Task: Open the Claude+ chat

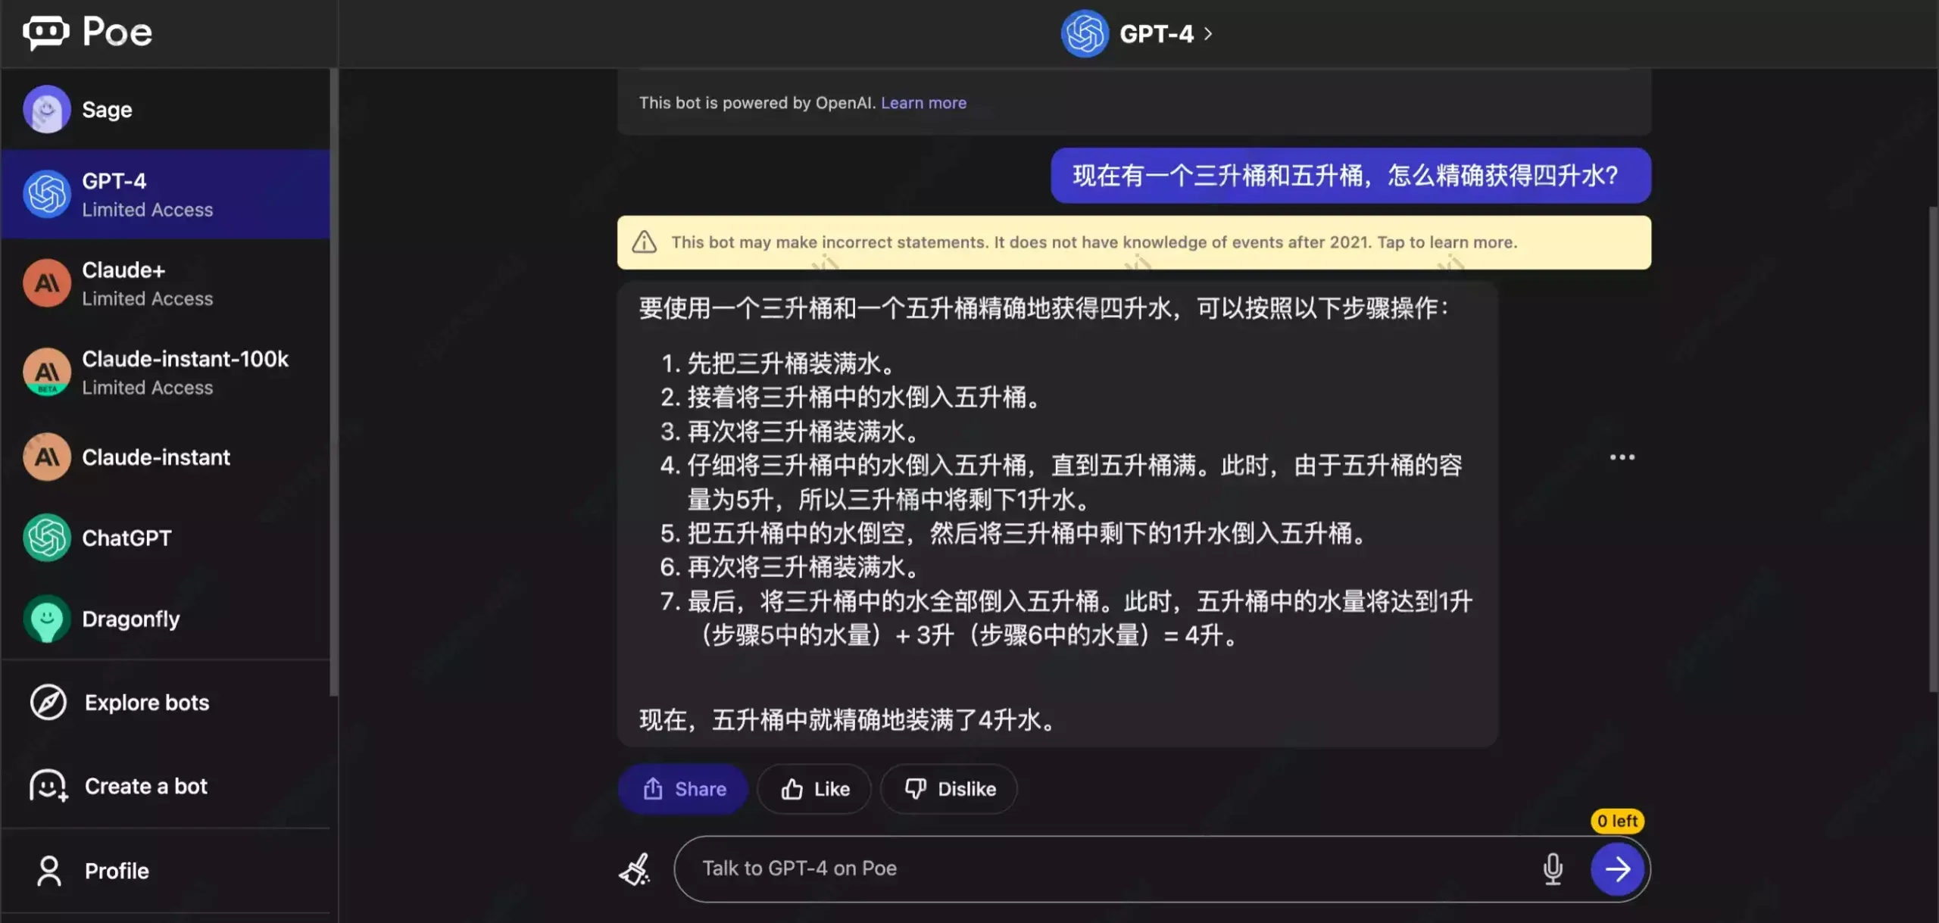Action: pyautogui.click(x=165, y=283)
